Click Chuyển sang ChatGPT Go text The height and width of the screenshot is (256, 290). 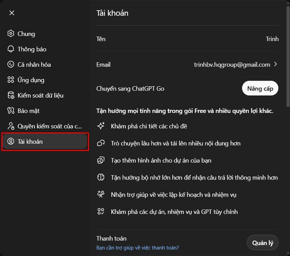click(x=130, y=88)
